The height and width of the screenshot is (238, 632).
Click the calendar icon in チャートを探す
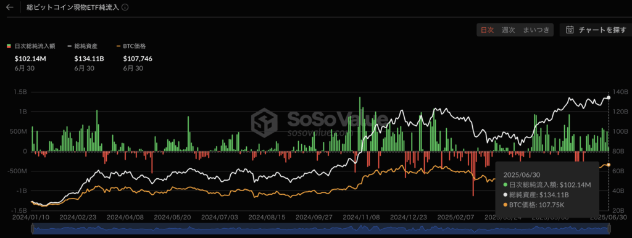tap(570, 30)
